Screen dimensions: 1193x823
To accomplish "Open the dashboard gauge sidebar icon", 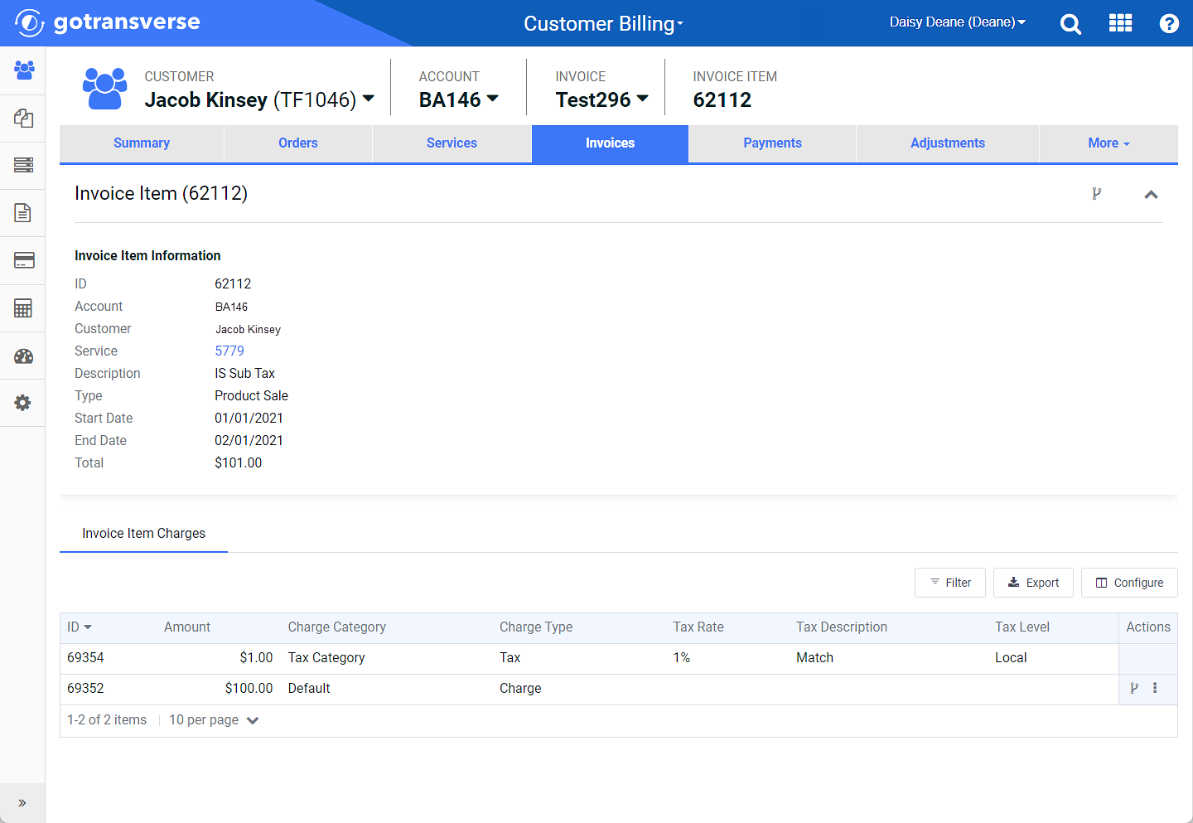I will click(x=23, y=356).
